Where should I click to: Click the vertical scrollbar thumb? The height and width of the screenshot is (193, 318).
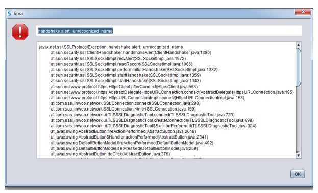point(298,67)
